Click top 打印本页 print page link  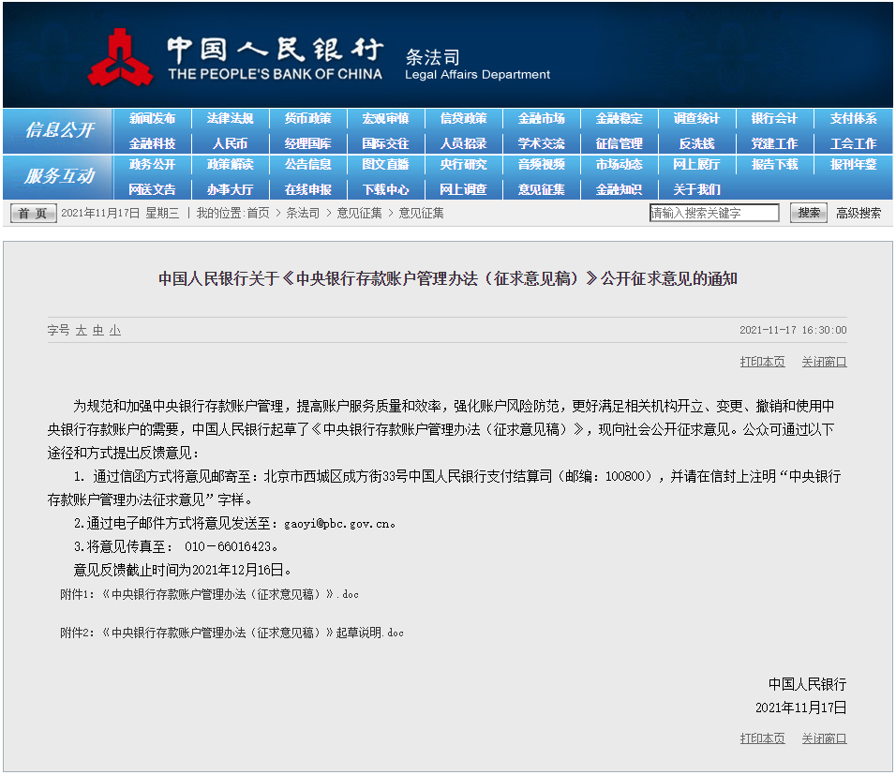[762, 362]
